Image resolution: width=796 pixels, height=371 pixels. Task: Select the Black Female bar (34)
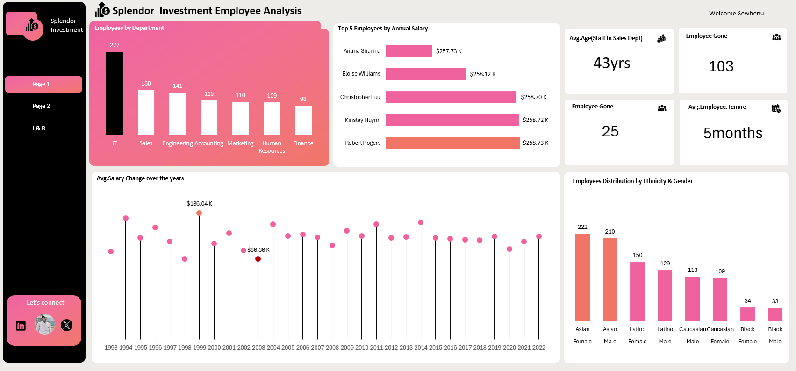point(748,314)
